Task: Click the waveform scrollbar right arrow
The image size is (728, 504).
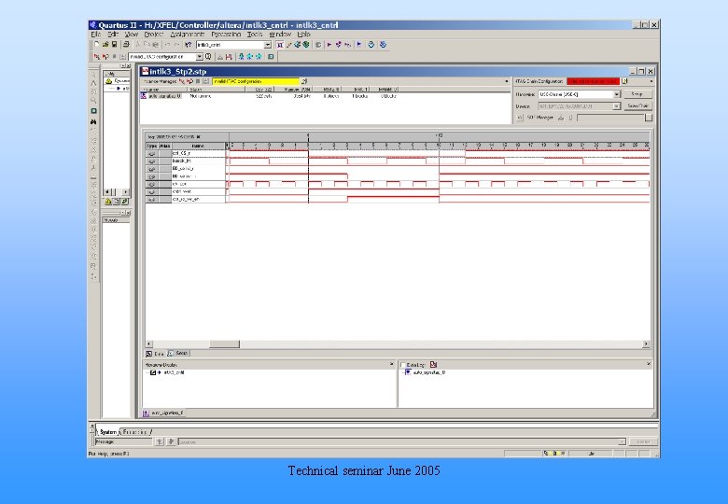Action: [x=646, y=343]
